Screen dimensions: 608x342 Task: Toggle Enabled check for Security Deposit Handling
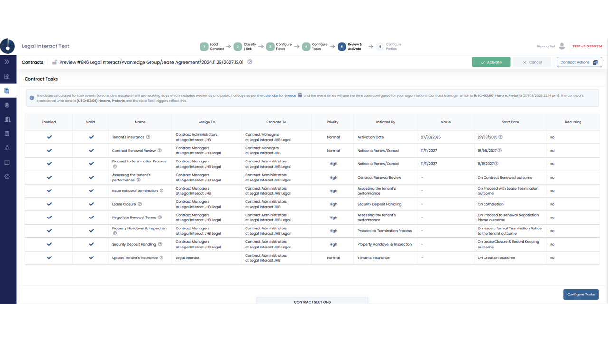(x=49, y=244)
